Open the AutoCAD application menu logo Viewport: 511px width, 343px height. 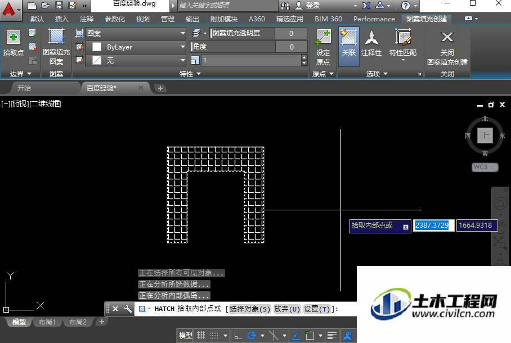pyautogui.click(x=9, y=9)
